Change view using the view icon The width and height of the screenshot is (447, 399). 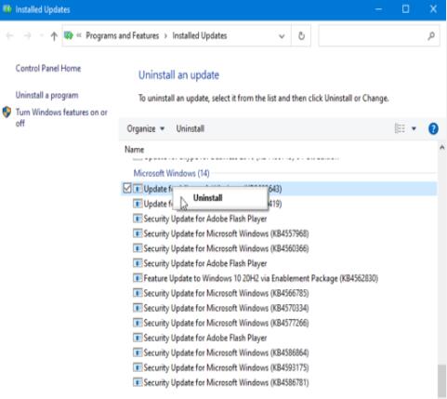point(400,128)
